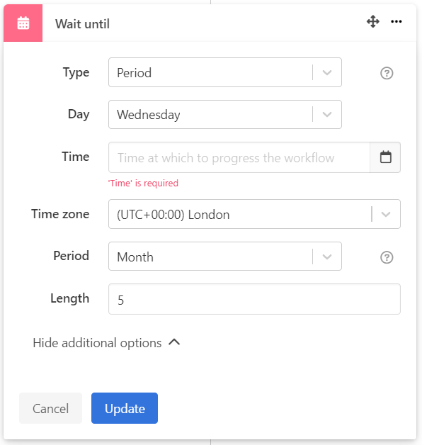Click the Month value in Period field
This screenshot has width=422, height=445.
135,257
